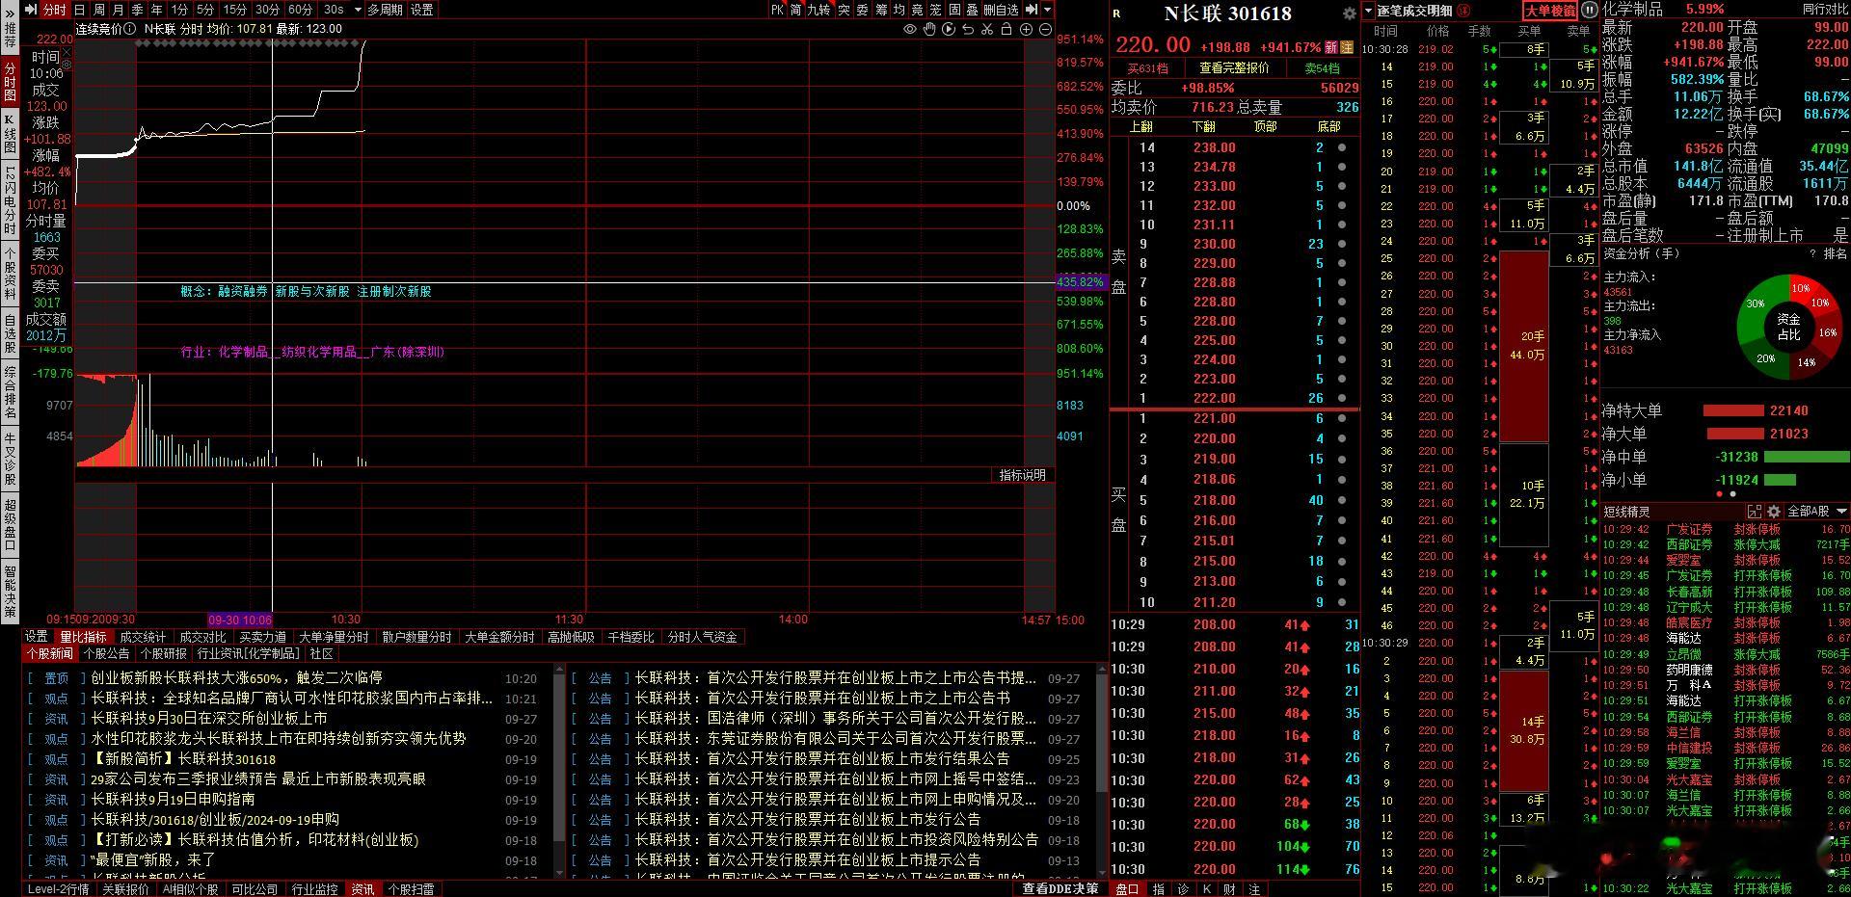Open the 设置 settings button in top toolbar
The width and height of the screenshot is (1851, 897).
point(422,10)
